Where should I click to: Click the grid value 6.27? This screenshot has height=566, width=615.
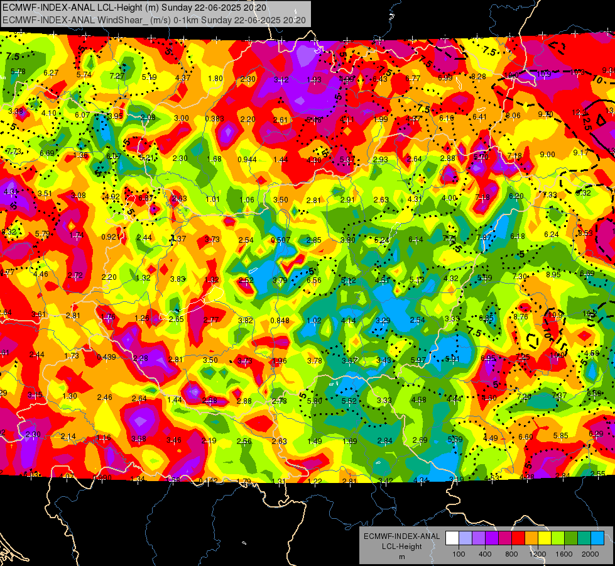coord(51,73)
